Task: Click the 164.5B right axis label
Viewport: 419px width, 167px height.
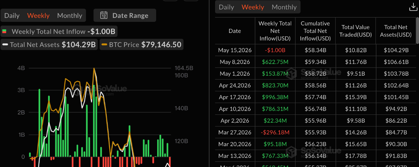Action: (x=184, y=68)
